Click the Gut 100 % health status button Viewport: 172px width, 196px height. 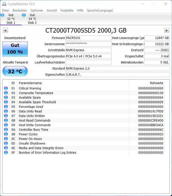15,49
